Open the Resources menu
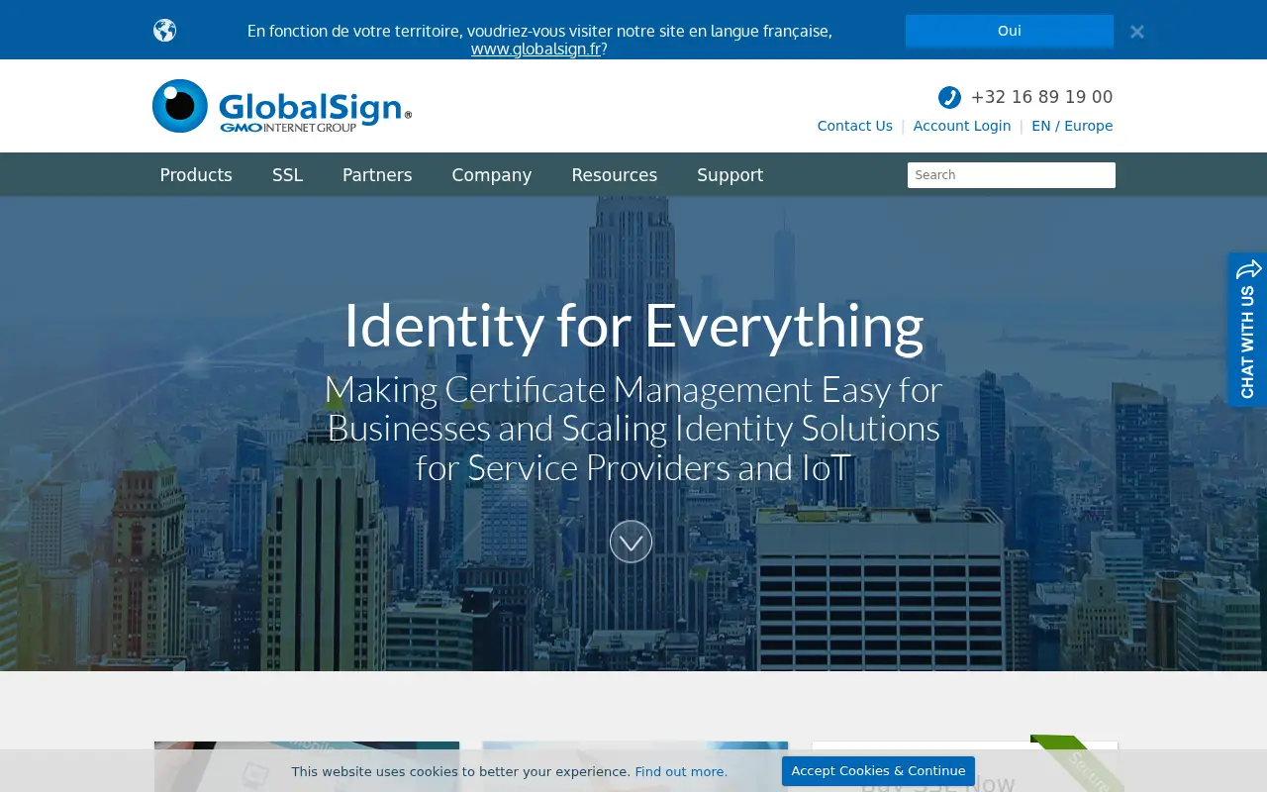Image resolution: width=1267 pixels, height=792 pixels. 614,175
